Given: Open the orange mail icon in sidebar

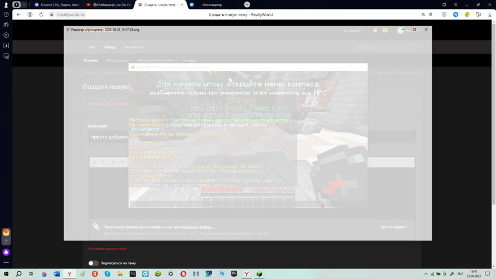Looking at the screenshot, I should pyautogui.click(x=6, y=232).
